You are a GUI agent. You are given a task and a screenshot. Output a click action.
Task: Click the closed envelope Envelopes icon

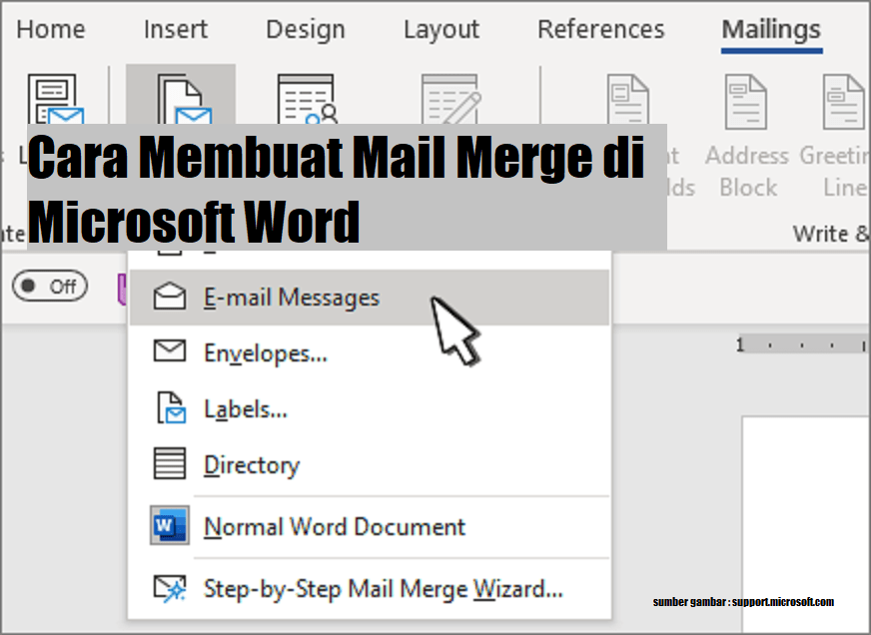point(170,351)
